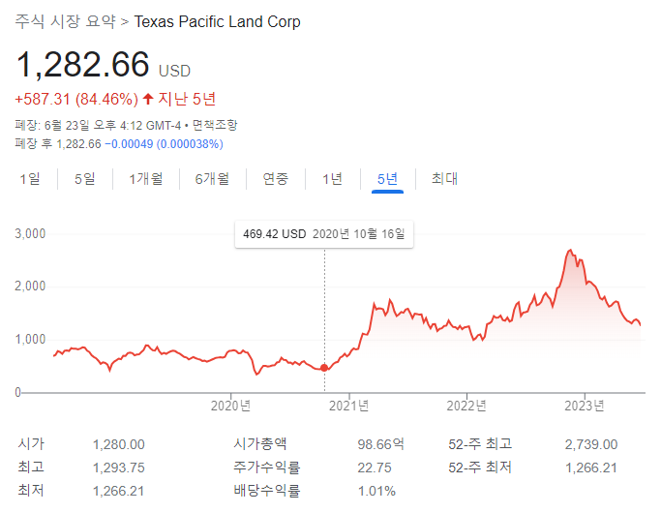The image size is (661, 513).
Task: Select the 1년 time range tab
Action: [x=333, y=179]
